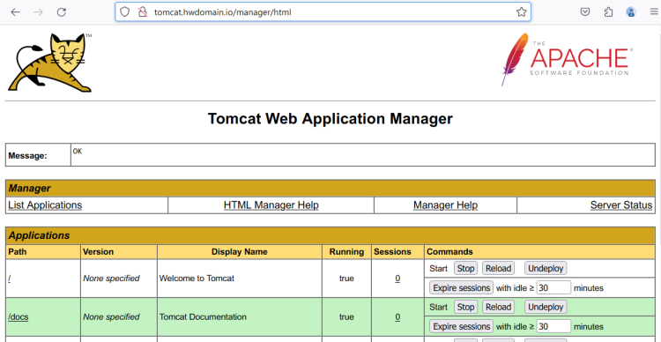Reload the Tomcat Documentation application

tap(498, 307)
